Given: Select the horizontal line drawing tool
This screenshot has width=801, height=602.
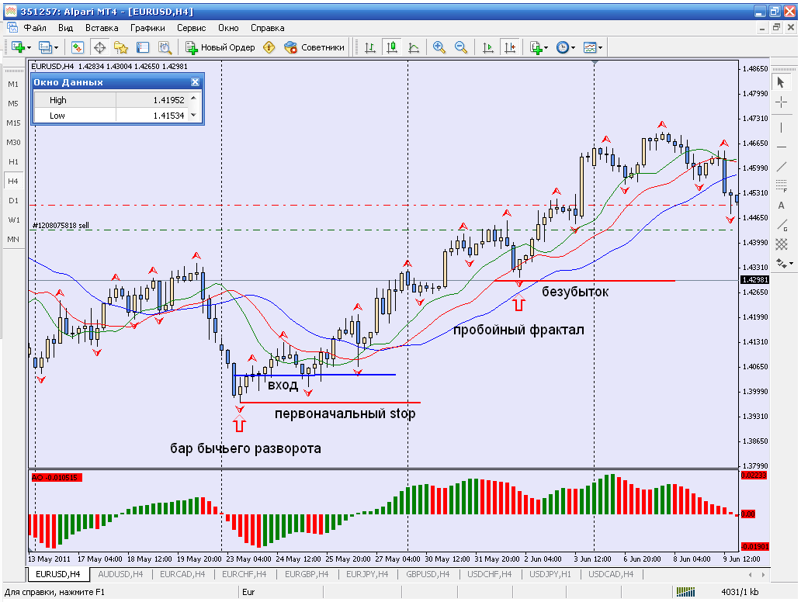Looking at the screenshot, I should pyautogui.click(x=781, y=147).
